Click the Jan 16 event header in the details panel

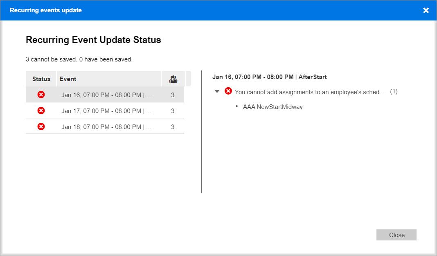coord(270,77)
